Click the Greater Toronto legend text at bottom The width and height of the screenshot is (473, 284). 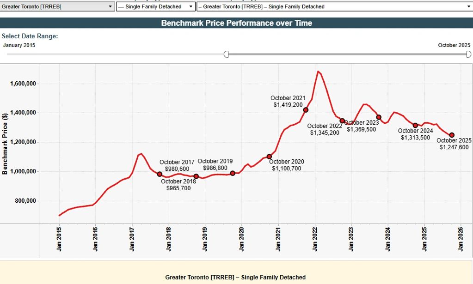tap(236, 277)
